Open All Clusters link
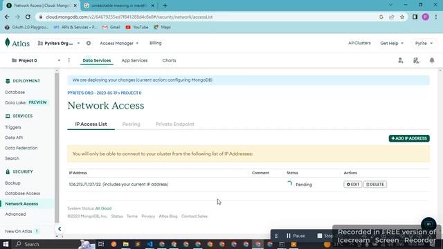 click(359, 43)
